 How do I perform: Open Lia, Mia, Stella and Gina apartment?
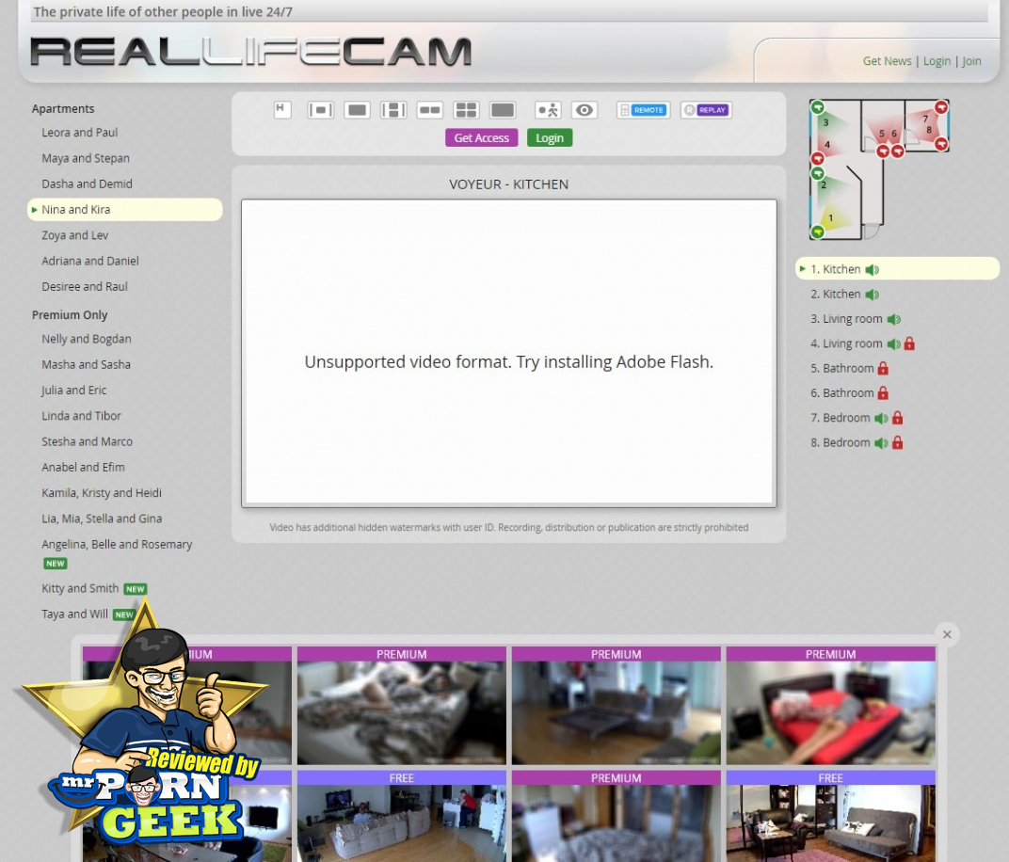coord(102,519)
